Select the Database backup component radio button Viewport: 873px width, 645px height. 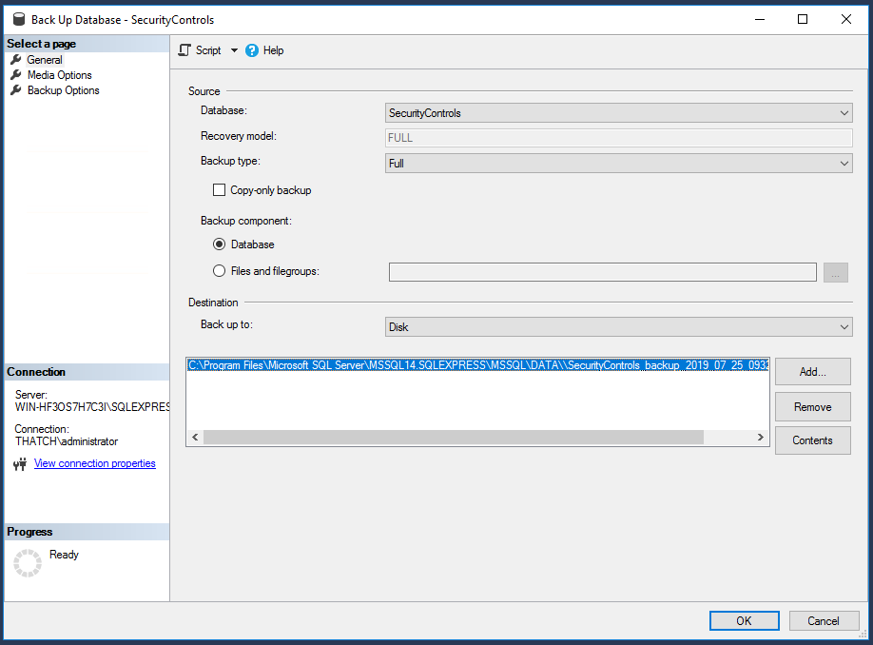coord(218,244)
